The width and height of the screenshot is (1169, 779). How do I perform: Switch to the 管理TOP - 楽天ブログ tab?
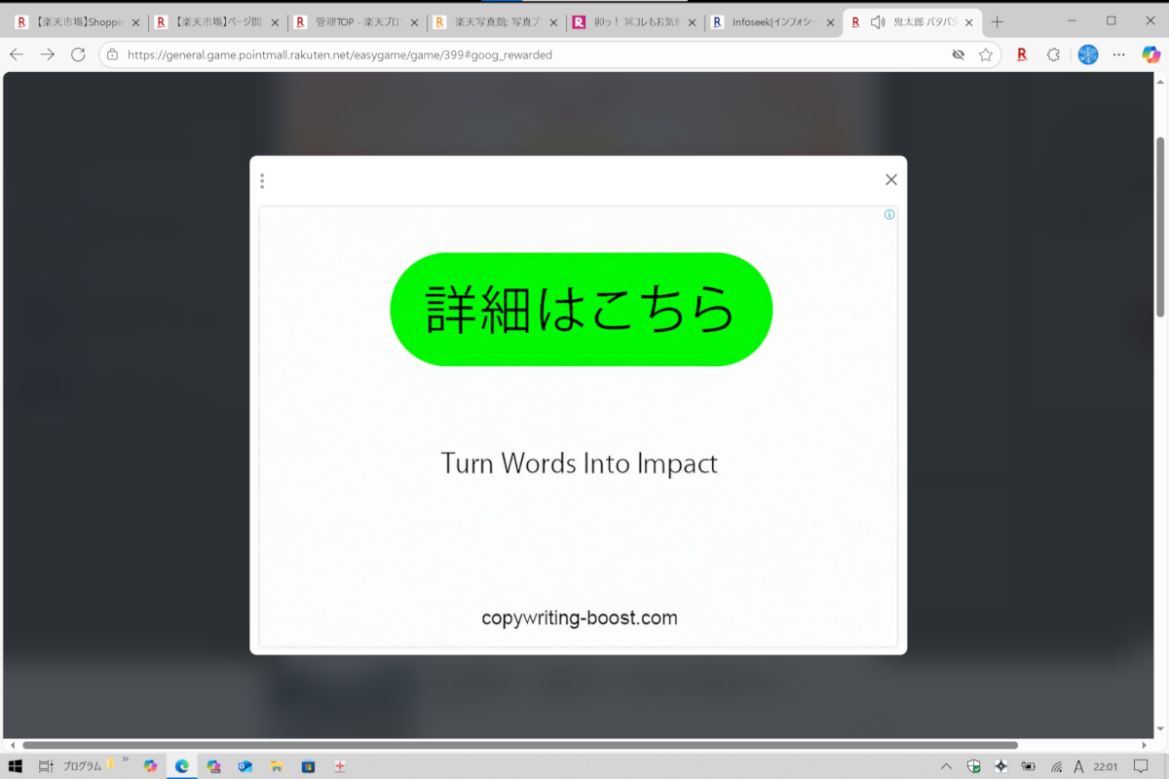(x=357, y=21)
